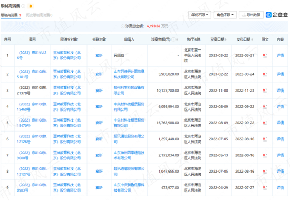The height and width of the screenshot is (201, 290).
Task: Open original document icon for row 7
Action: pyautogui.click(x=265, y=155)
